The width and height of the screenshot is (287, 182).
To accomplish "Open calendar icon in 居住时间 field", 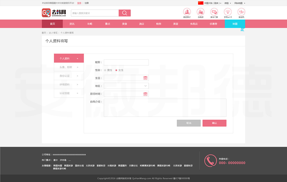I will [145, 94].
